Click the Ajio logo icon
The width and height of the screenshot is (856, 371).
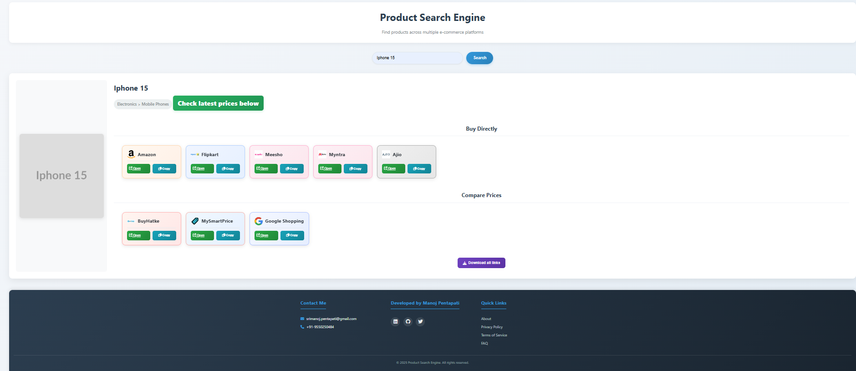point(386,154)
